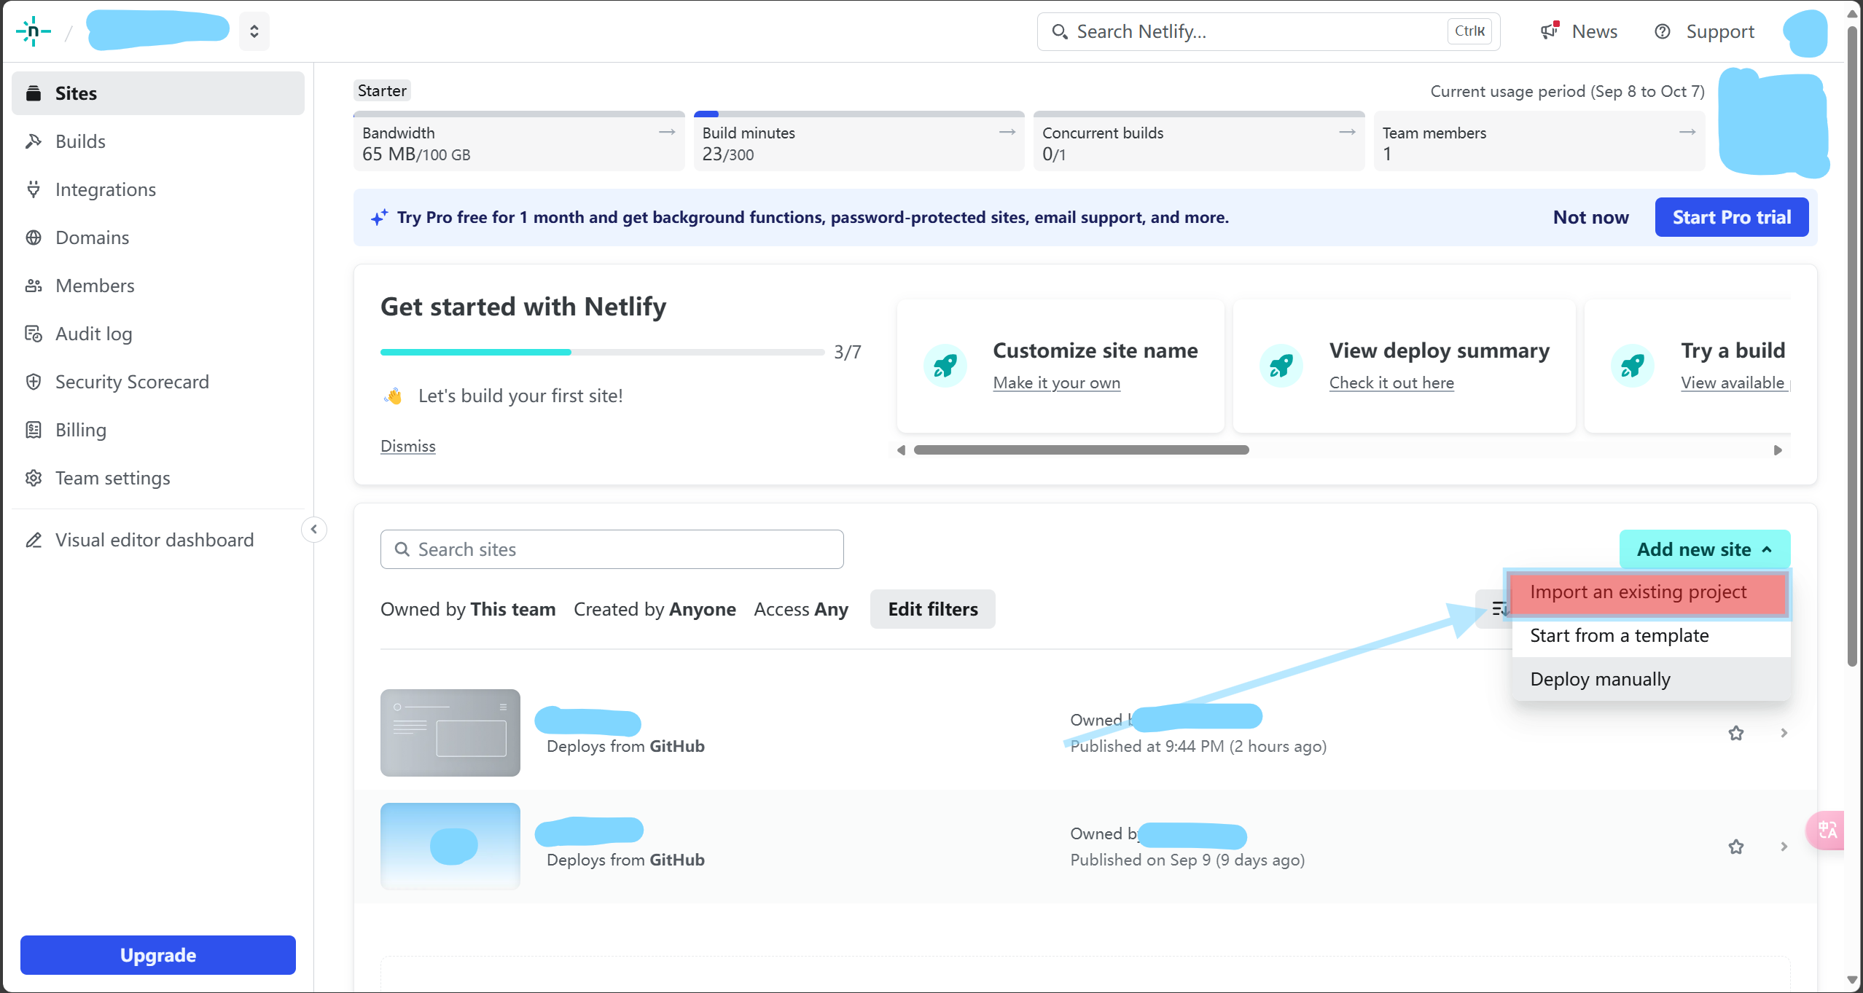Open the Builds sidebar section
The height and width of the screenshot is (993, 1863).
coord(80,141)
